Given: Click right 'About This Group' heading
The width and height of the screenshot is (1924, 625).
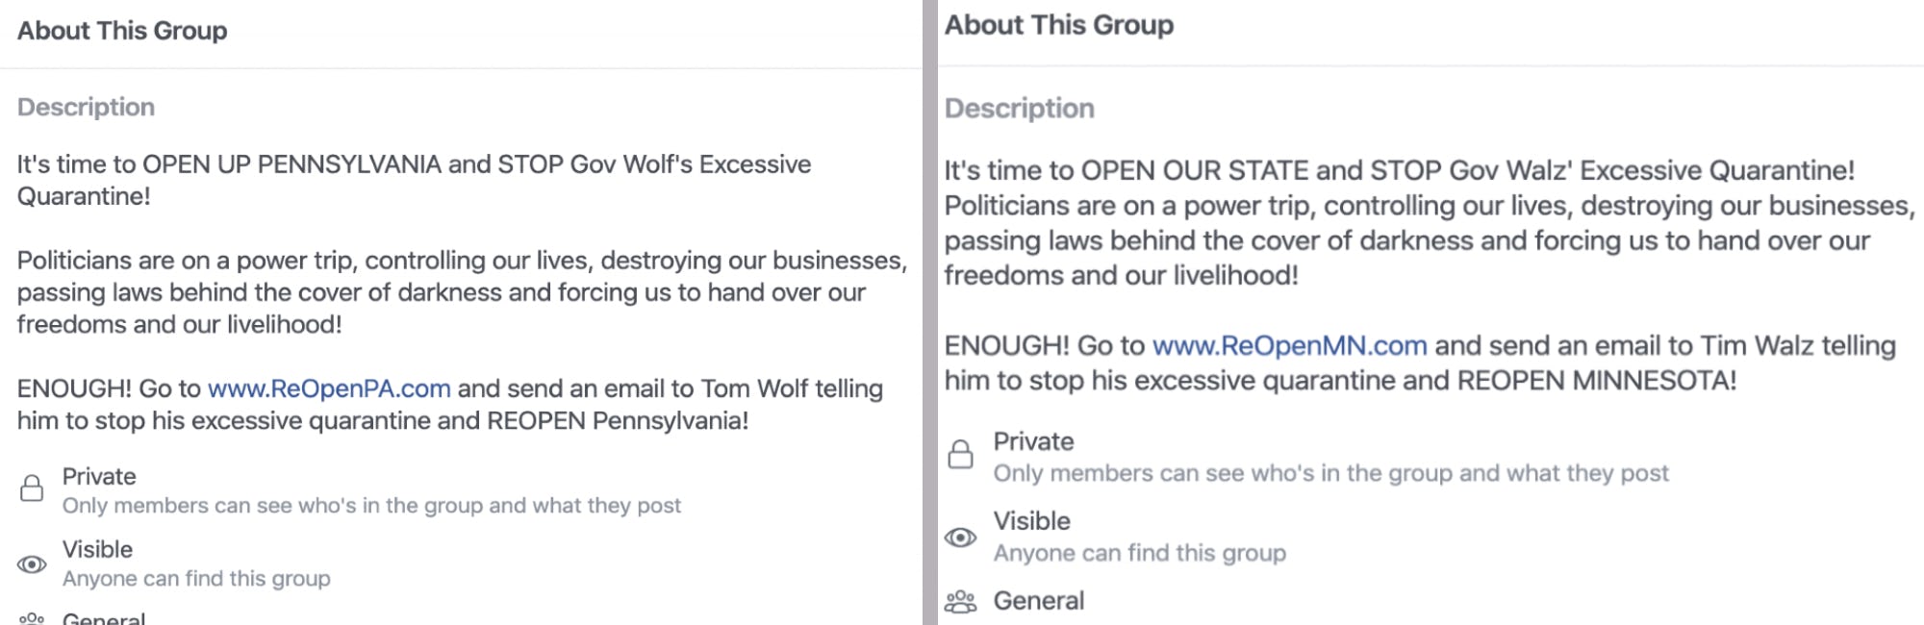Looking at the screenshot, I should pyautogui.click(x=1058, y=25).
